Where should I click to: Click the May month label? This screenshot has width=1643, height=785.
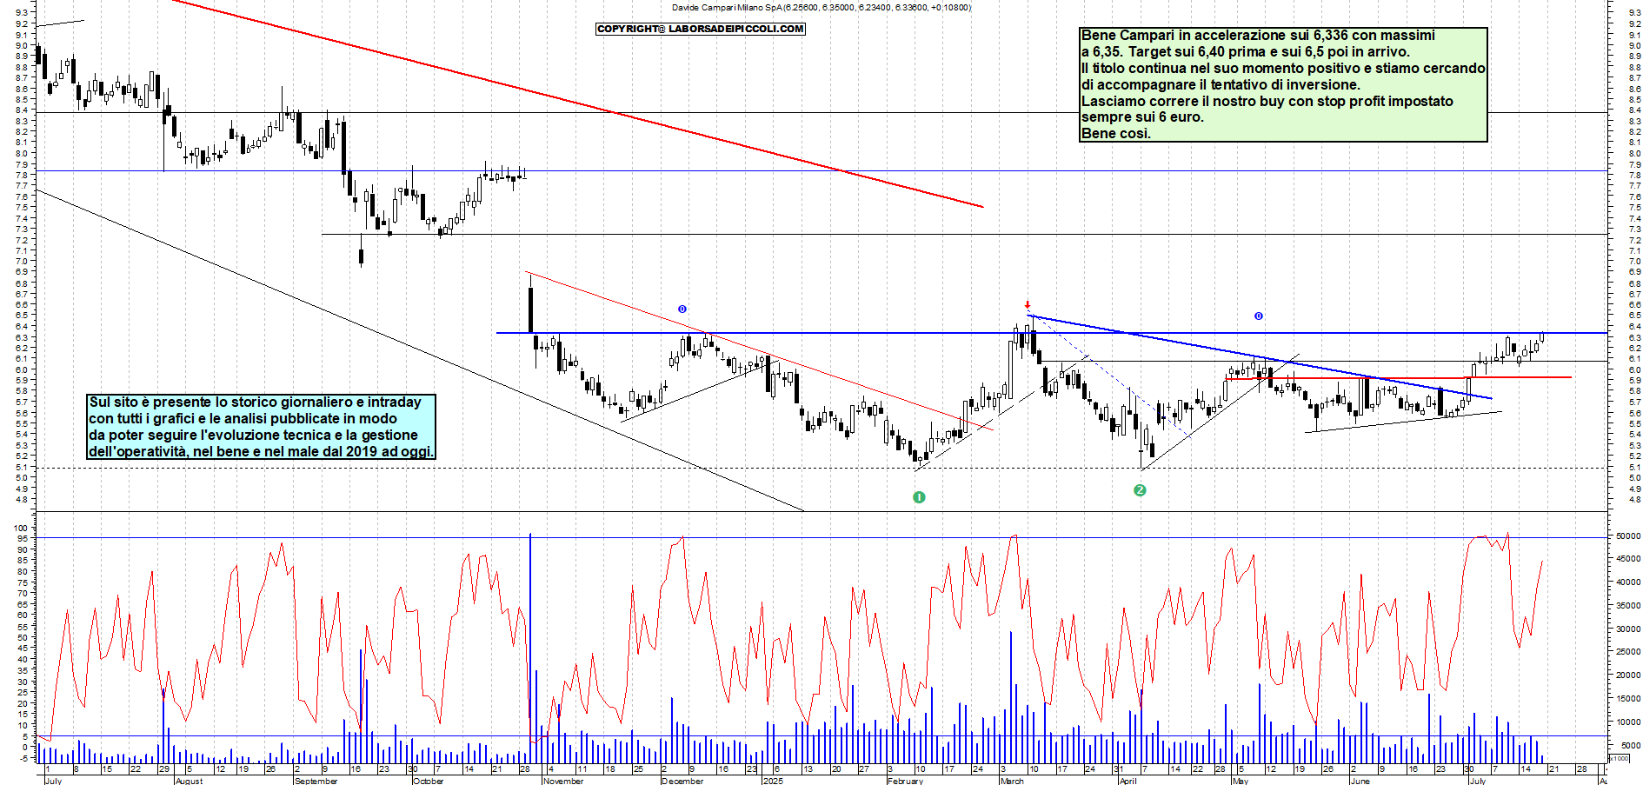coord(1241,781)
